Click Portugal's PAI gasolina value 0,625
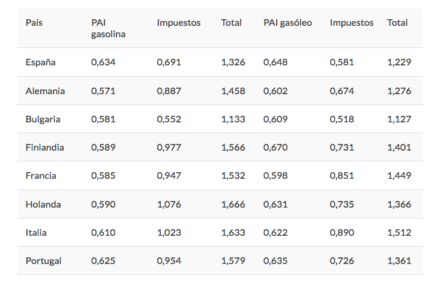The image size is (444, 285). [103, 261]
